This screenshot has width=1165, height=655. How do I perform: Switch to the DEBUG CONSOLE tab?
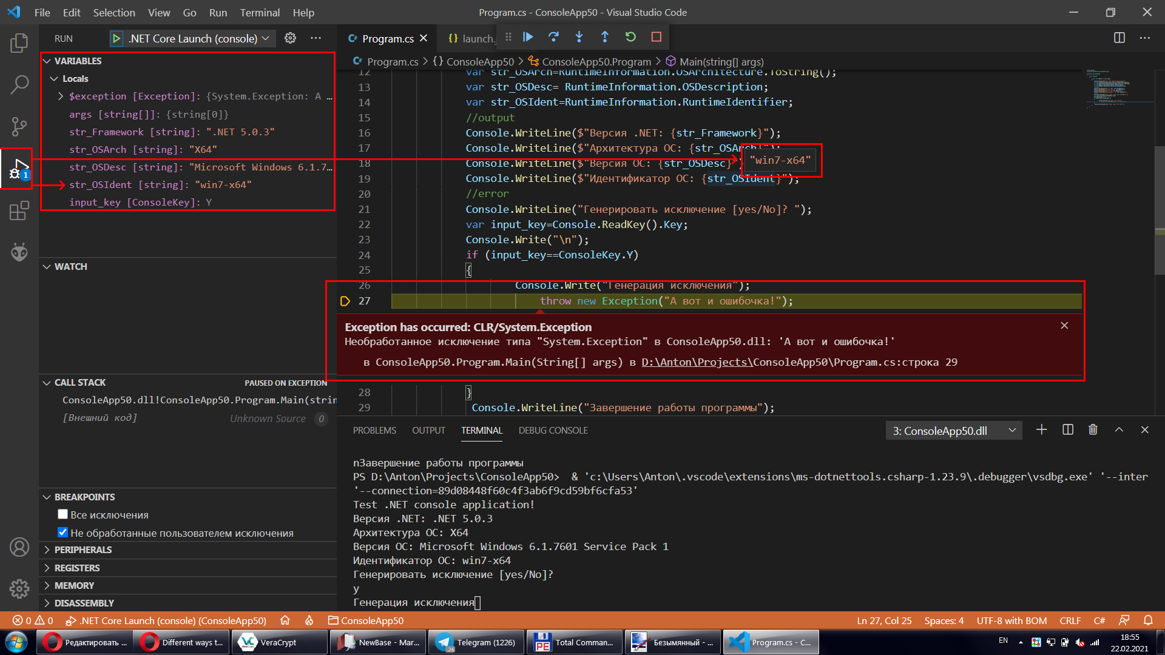553,430
